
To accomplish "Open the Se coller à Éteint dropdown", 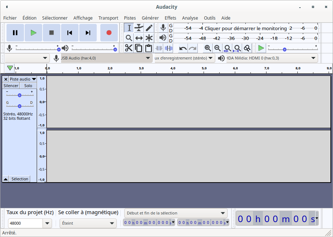I will click(88, 223).
